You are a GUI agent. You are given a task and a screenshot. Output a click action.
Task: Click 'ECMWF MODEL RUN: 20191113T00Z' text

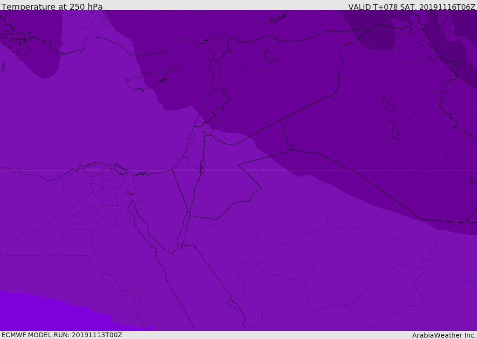[62, 335]
